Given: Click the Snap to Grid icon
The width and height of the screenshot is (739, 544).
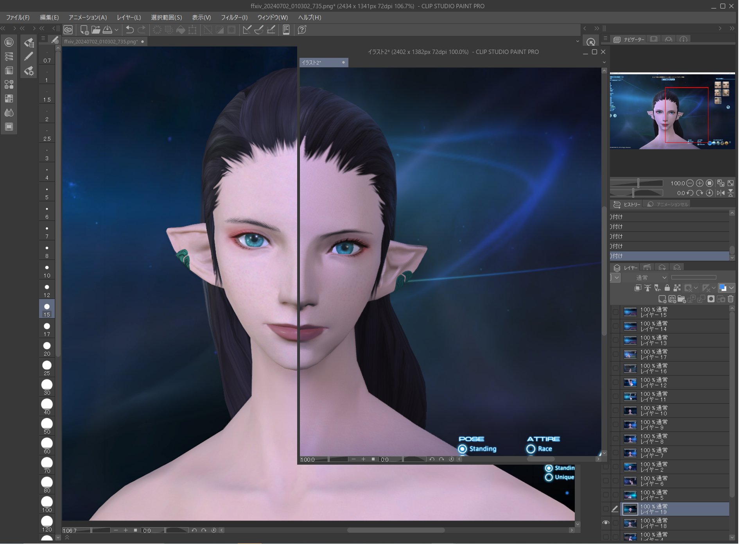Looking at the screenshot, I should (x=271, y=30).
